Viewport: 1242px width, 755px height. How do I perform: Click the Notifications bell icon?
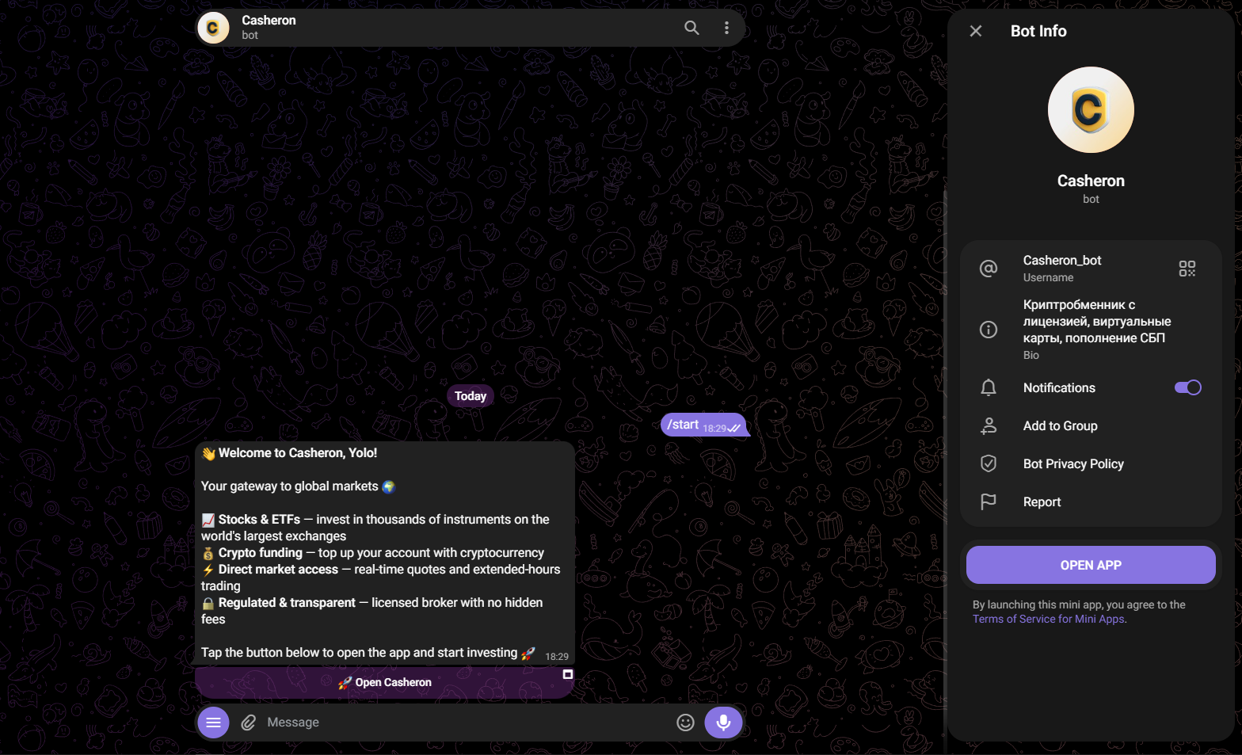point(989,387)
